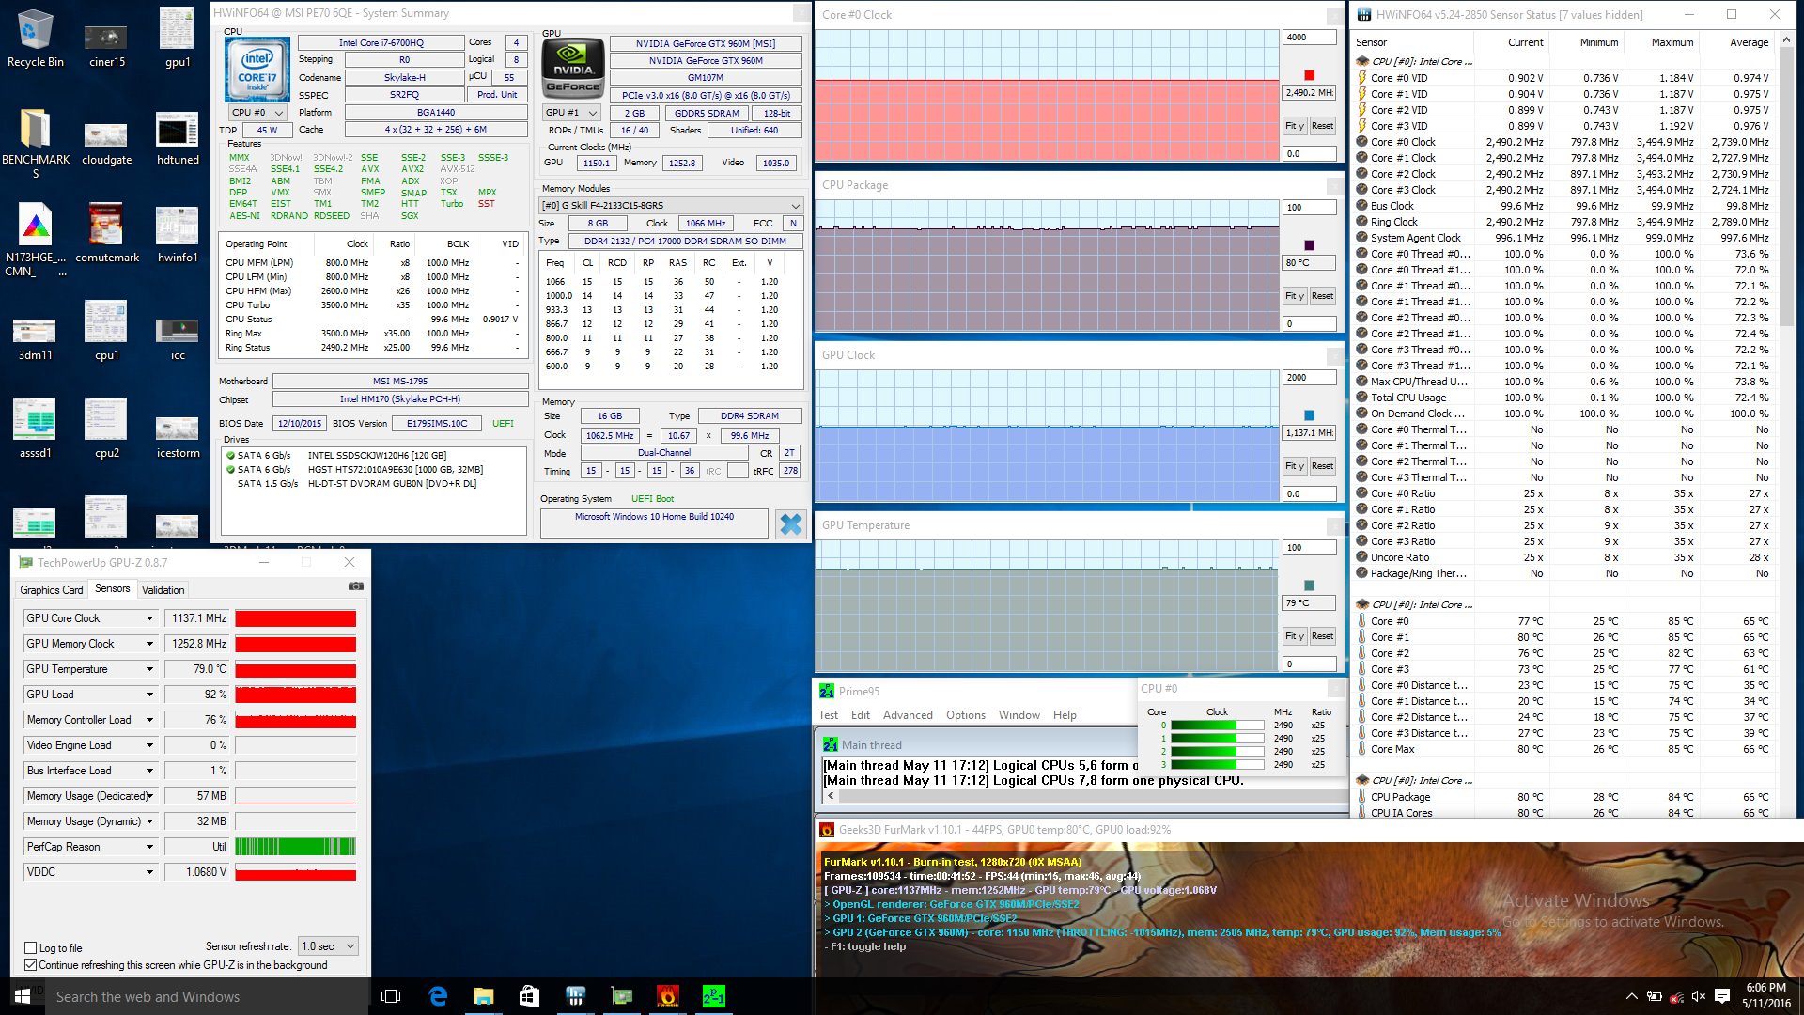
Task: Switch to FurMark from the taskbar
Action: (667, 996)
